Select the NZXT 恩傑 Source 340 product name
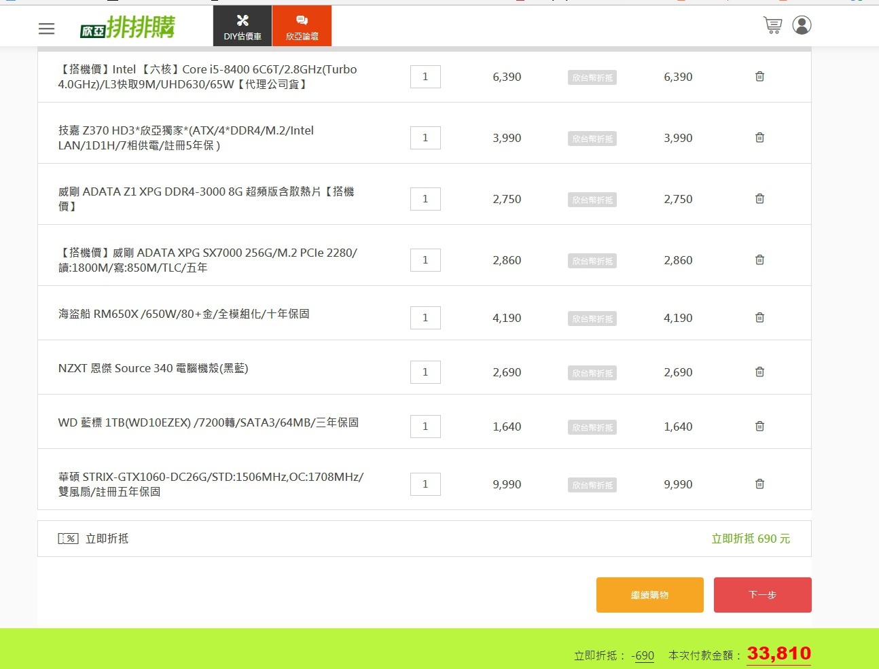This screenshot has height=669, width=879. tap(154, 368)
